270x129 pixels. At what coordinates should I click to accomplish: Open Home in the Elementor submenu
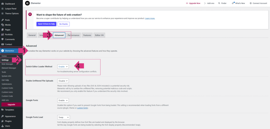point(4,56)
